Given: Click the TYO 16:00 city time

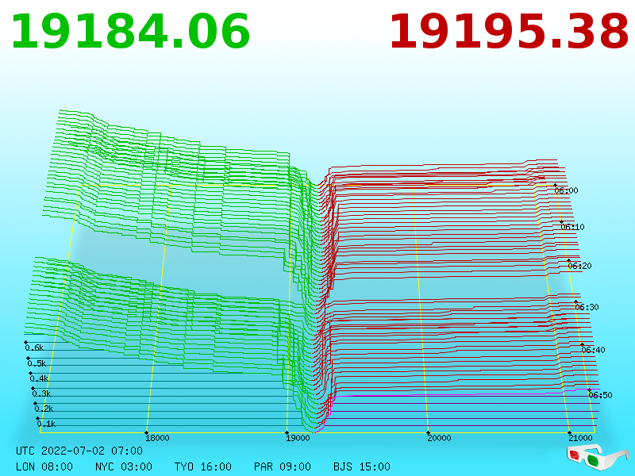Looking at the screenshot, I should 203,466.
